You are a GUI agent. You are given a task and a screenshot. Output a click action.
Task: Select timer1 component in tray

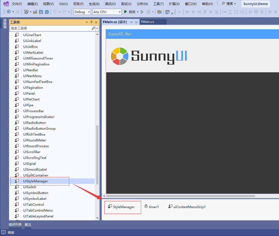pos(151,207)
